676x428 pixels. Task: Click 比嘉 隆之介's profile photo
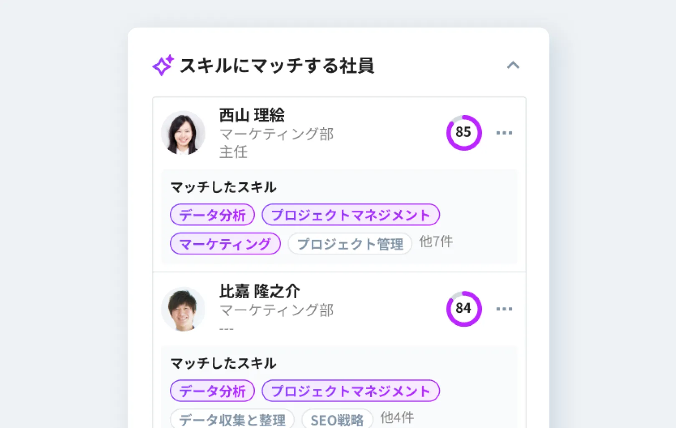183,309
